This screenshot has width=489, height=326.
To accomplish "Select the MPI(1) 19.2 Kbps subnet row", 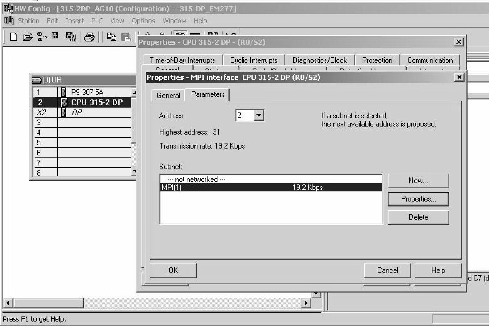I will pos(271,187).
